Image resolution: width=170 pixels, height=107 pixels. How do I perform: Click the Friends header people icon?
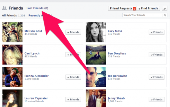4,8
